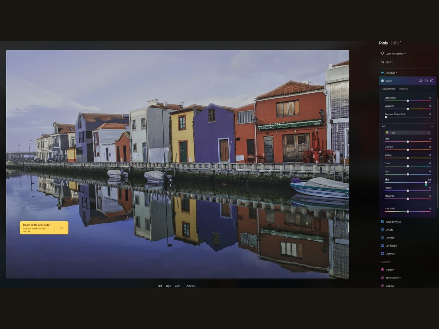Open the Vignette tool icon
The width and height of the screenshot is (439, 329).
point(382,253)
